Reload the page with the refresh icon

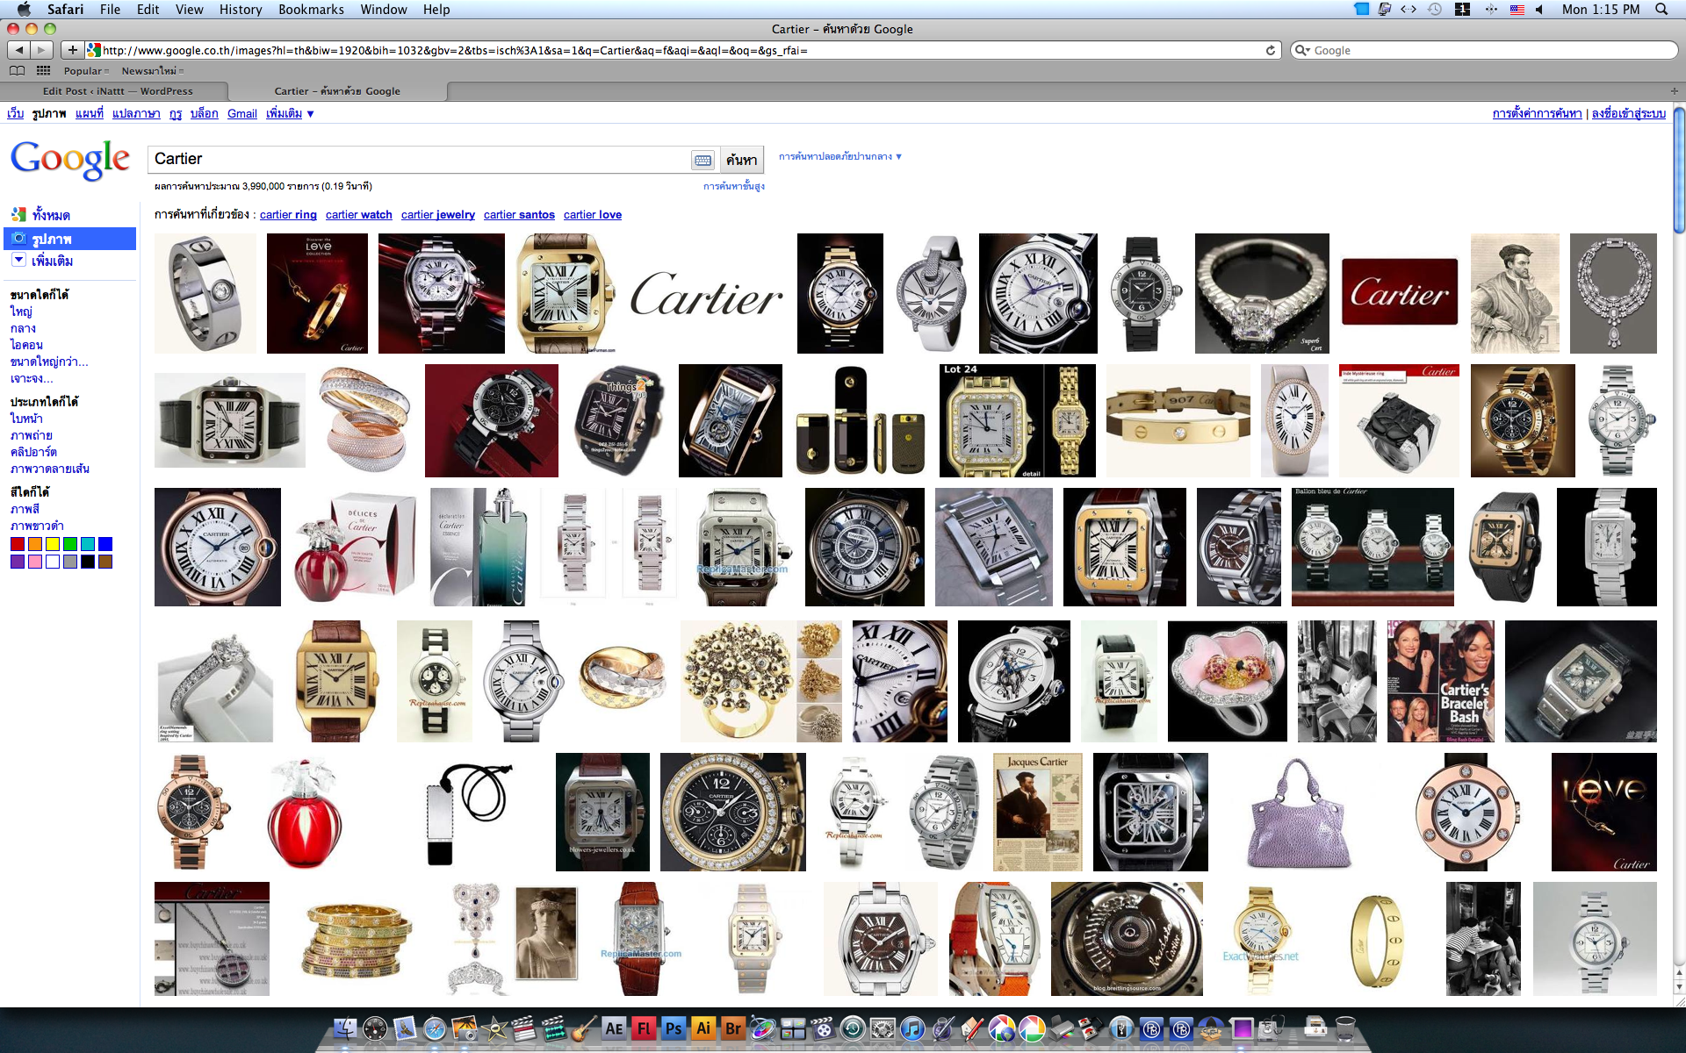point(1270,50)
